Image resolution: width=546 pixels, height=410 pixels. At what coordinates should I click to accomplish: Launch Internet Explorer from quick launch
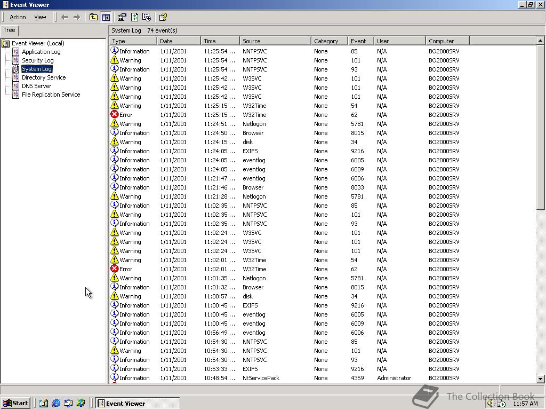[55, 404]
